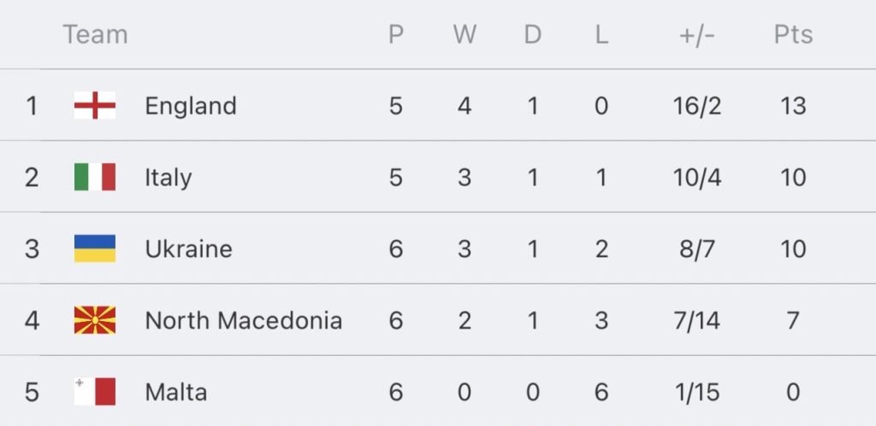The width and height of the screenshot is (876, 426).
Task: Click the England flag icon
Action: (95, 105)
